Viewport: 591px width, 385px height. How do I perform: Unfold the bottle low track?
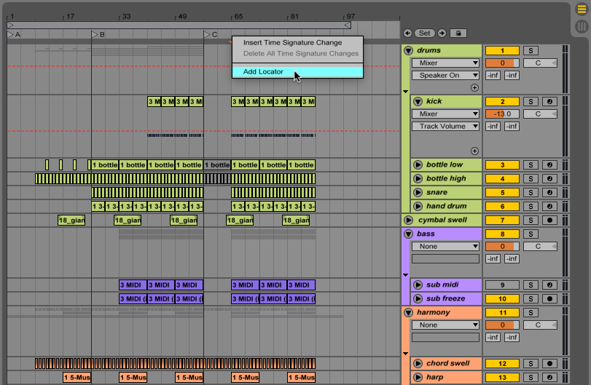[x=418, y=164]
